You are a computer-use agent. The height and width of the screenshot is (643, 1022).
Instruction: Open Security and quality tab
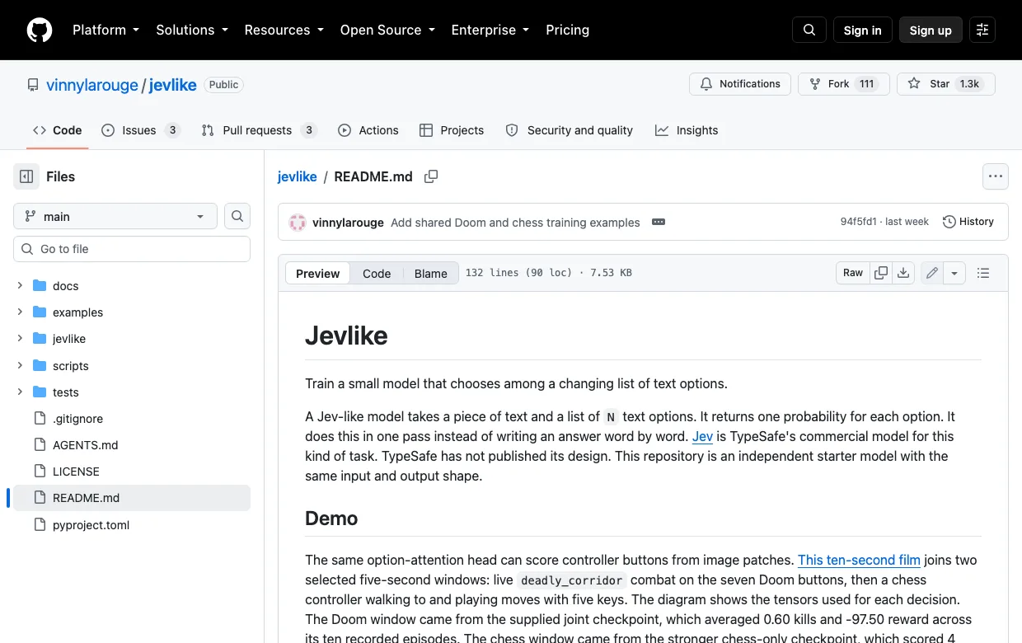point(570,130)
